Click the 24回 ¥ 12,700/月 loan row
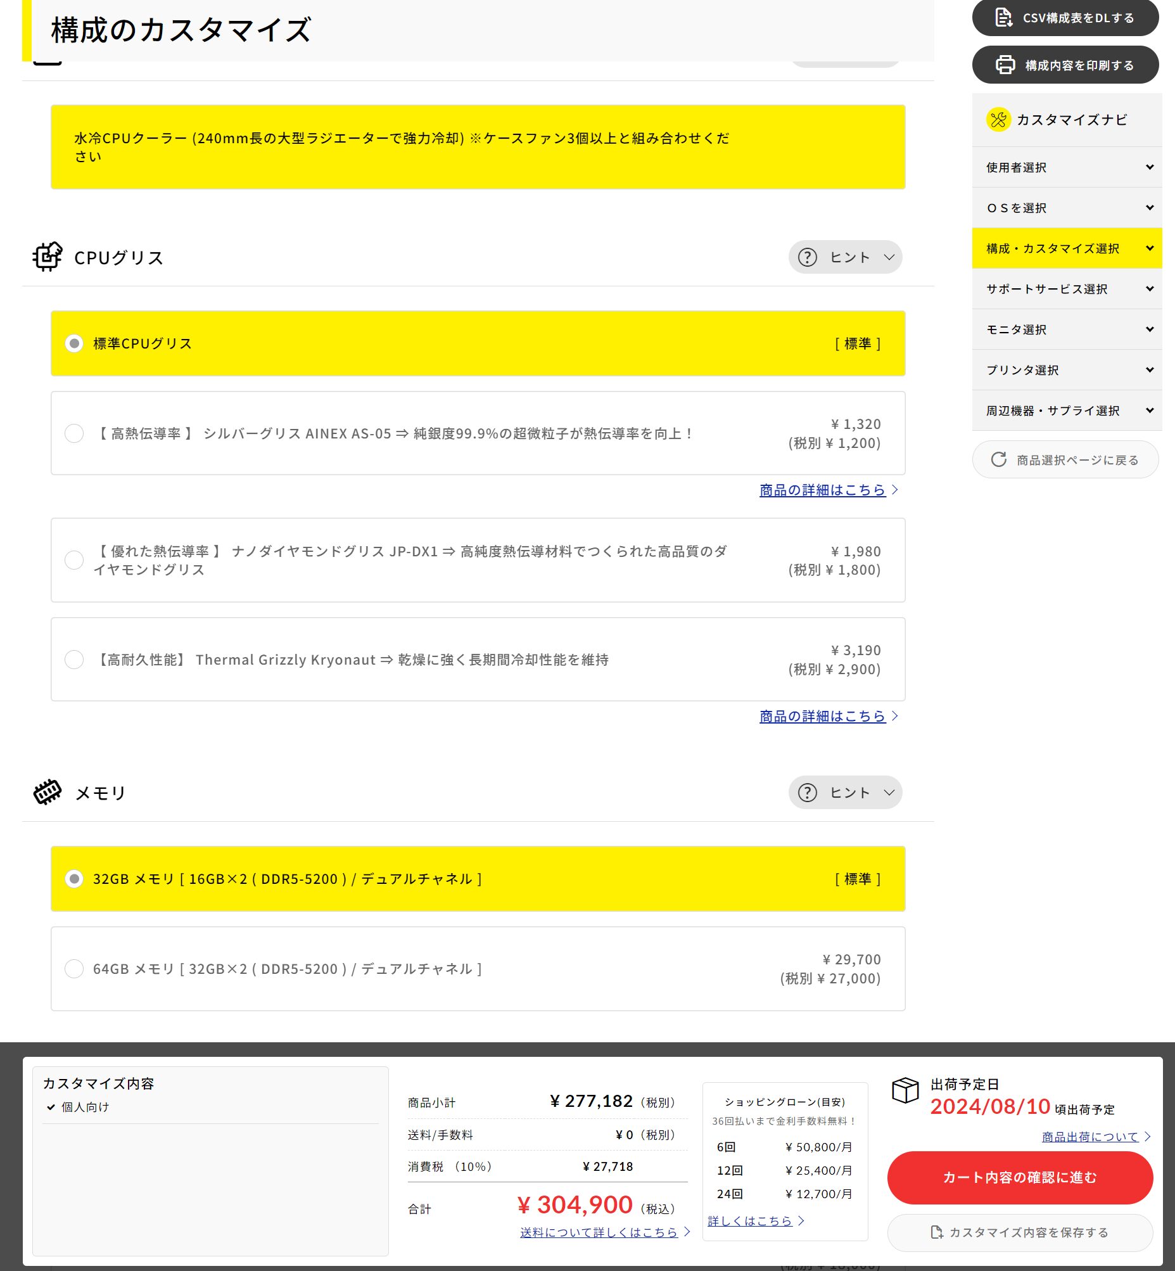 click(x=785, y=1194)
